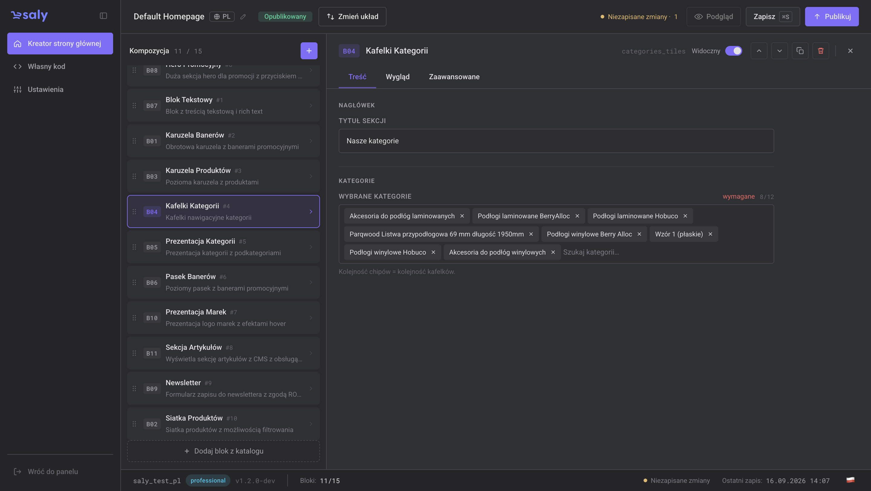This screenshot has height=491, width=871.
Task: Close the block editor panel
Action: click(x=850, y=51)
